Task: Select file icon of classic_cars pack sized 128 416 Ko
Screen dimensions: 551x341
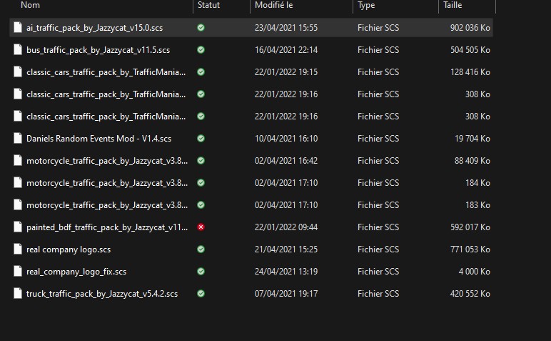Action: pos(18,71)
